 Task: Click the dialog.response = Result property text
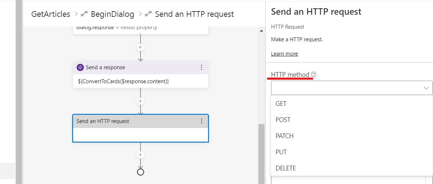[117, 28]
